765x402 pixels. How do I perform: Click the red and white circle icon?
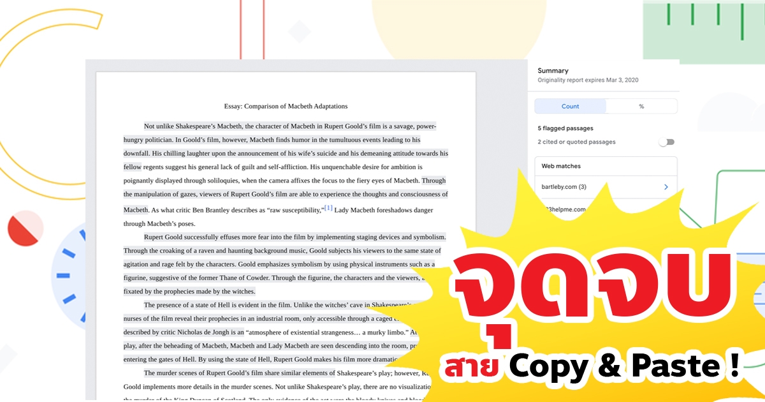coord(25,228)
